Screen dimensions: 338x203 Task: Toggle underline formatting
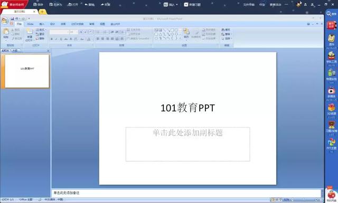click(61, 39)
